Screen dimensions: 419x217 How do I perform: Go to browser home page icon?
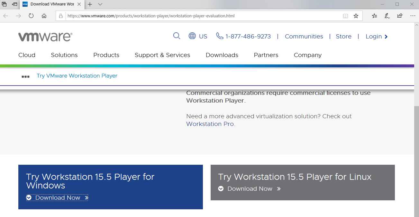44,16
